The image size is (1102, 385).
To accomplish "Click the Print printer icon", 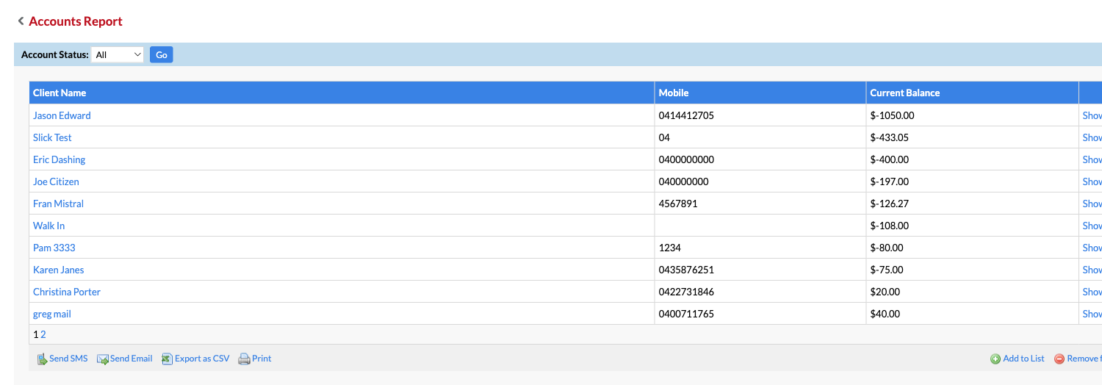I will tap(245, 359).
